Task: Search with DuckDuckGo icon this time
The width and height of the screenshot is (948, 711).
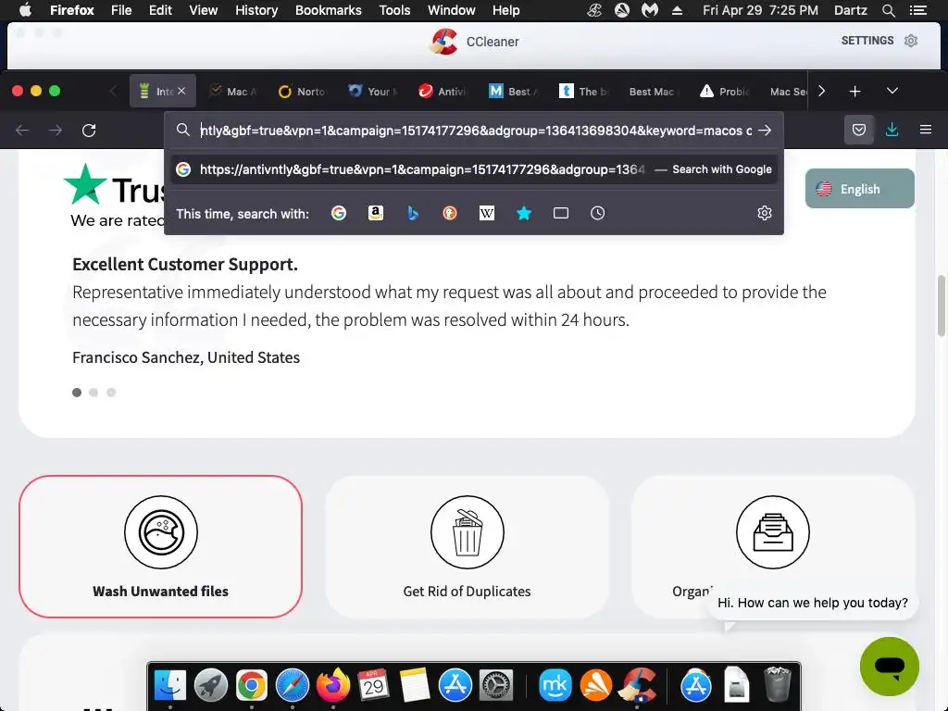Action: pyautogui.click(x=450, y=214)
